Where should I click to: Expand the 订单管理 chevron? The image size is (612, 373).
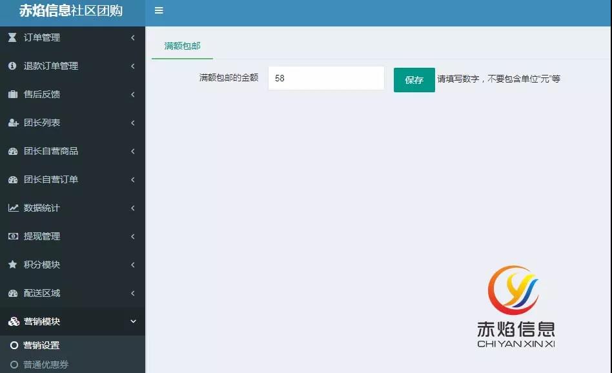(x=133, y=37)
